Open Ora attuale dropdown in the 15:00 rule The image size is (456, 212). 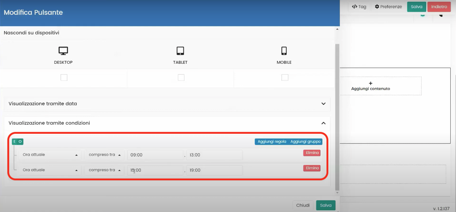point(50,170)
